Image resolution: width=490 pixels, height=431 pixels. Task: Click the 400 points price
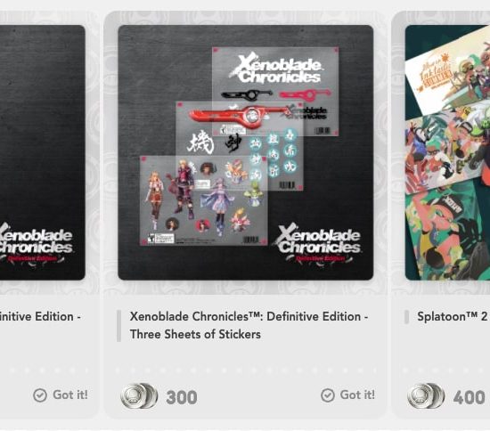click(469, 397)
